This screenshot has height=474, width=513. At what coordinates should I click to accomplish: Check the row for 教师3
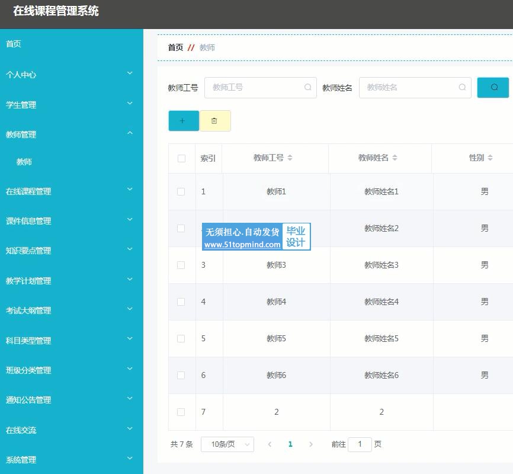181,265
